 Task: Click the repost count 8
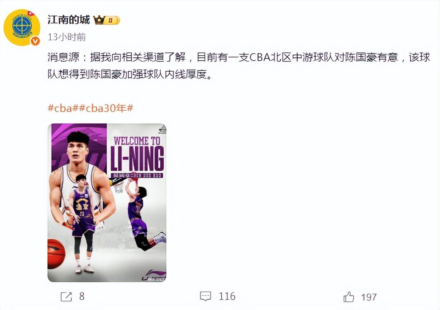click(x=82, y=297)
